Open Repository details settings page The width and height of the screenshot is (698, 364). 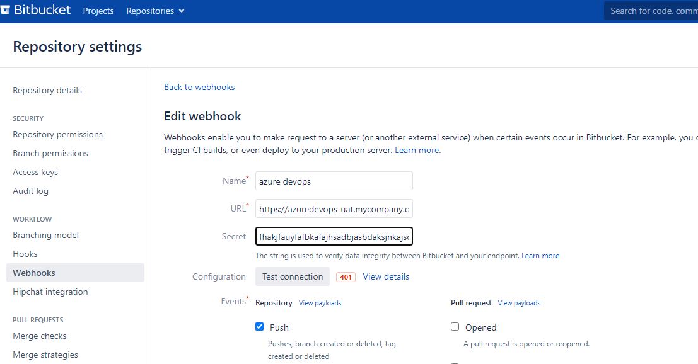tap(47, 90)
